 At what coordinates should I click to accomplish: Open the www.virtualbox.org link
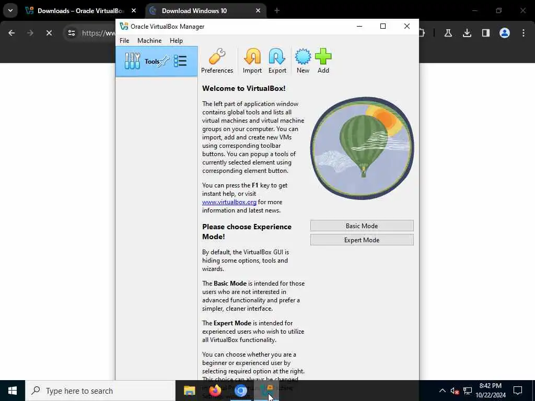point(229,202)
